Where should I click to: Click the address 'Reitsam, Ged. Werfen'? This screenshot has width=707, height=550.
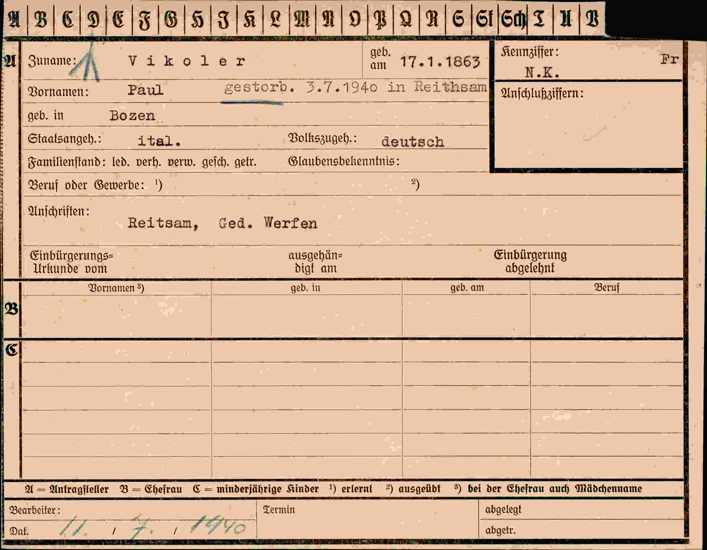[x=222, y=223]
